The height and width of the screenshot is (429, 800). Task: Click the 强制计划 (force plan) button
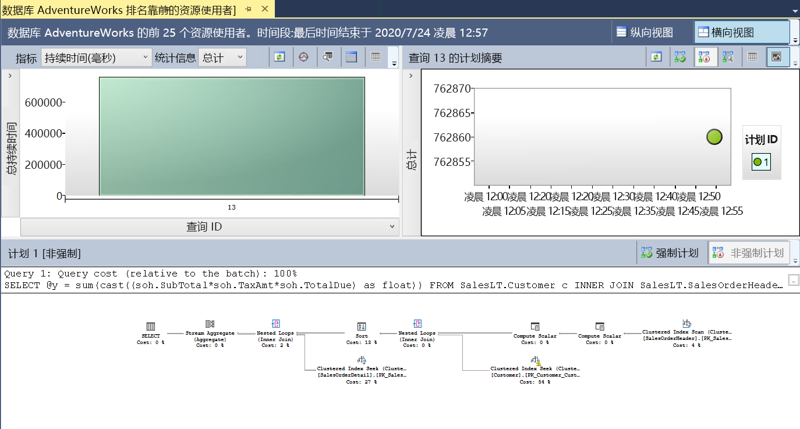670,253
